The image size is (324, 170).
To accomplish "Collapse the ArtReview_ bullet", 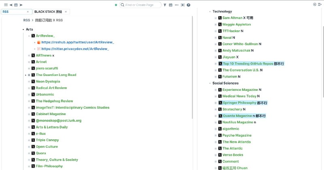I will [x=29, y=36].
